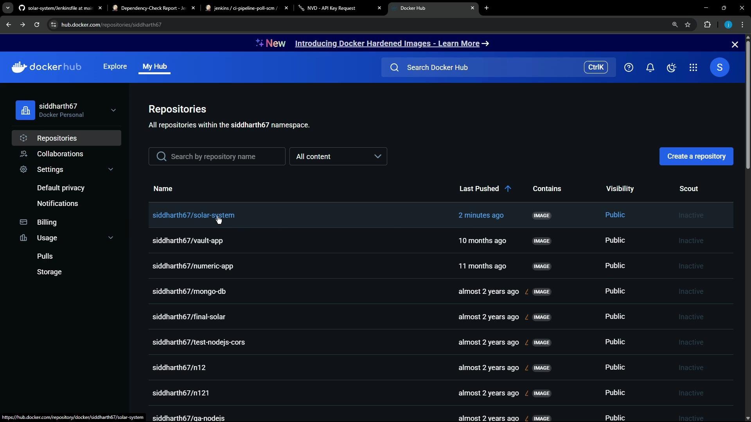Image resolution: width=751 pixels, height=422 pixels.
Task: Select the My Hub tab
Action: point(155,66)
